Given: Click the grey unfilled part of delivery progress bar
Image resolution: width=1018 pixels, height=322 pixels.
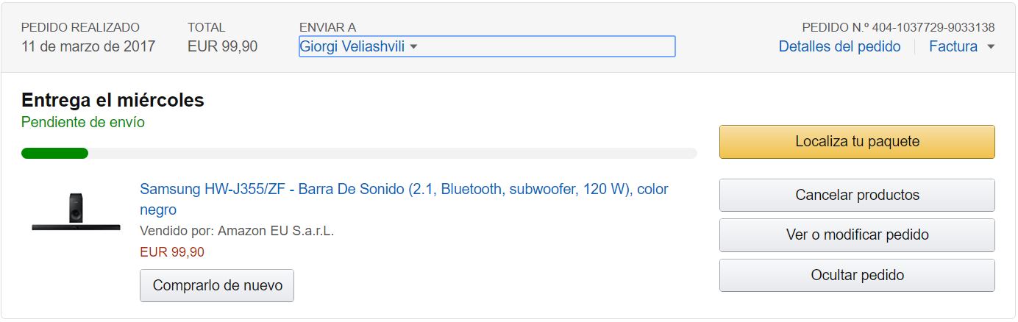Looking at the screenshot, I should click(x=390, y=154).
